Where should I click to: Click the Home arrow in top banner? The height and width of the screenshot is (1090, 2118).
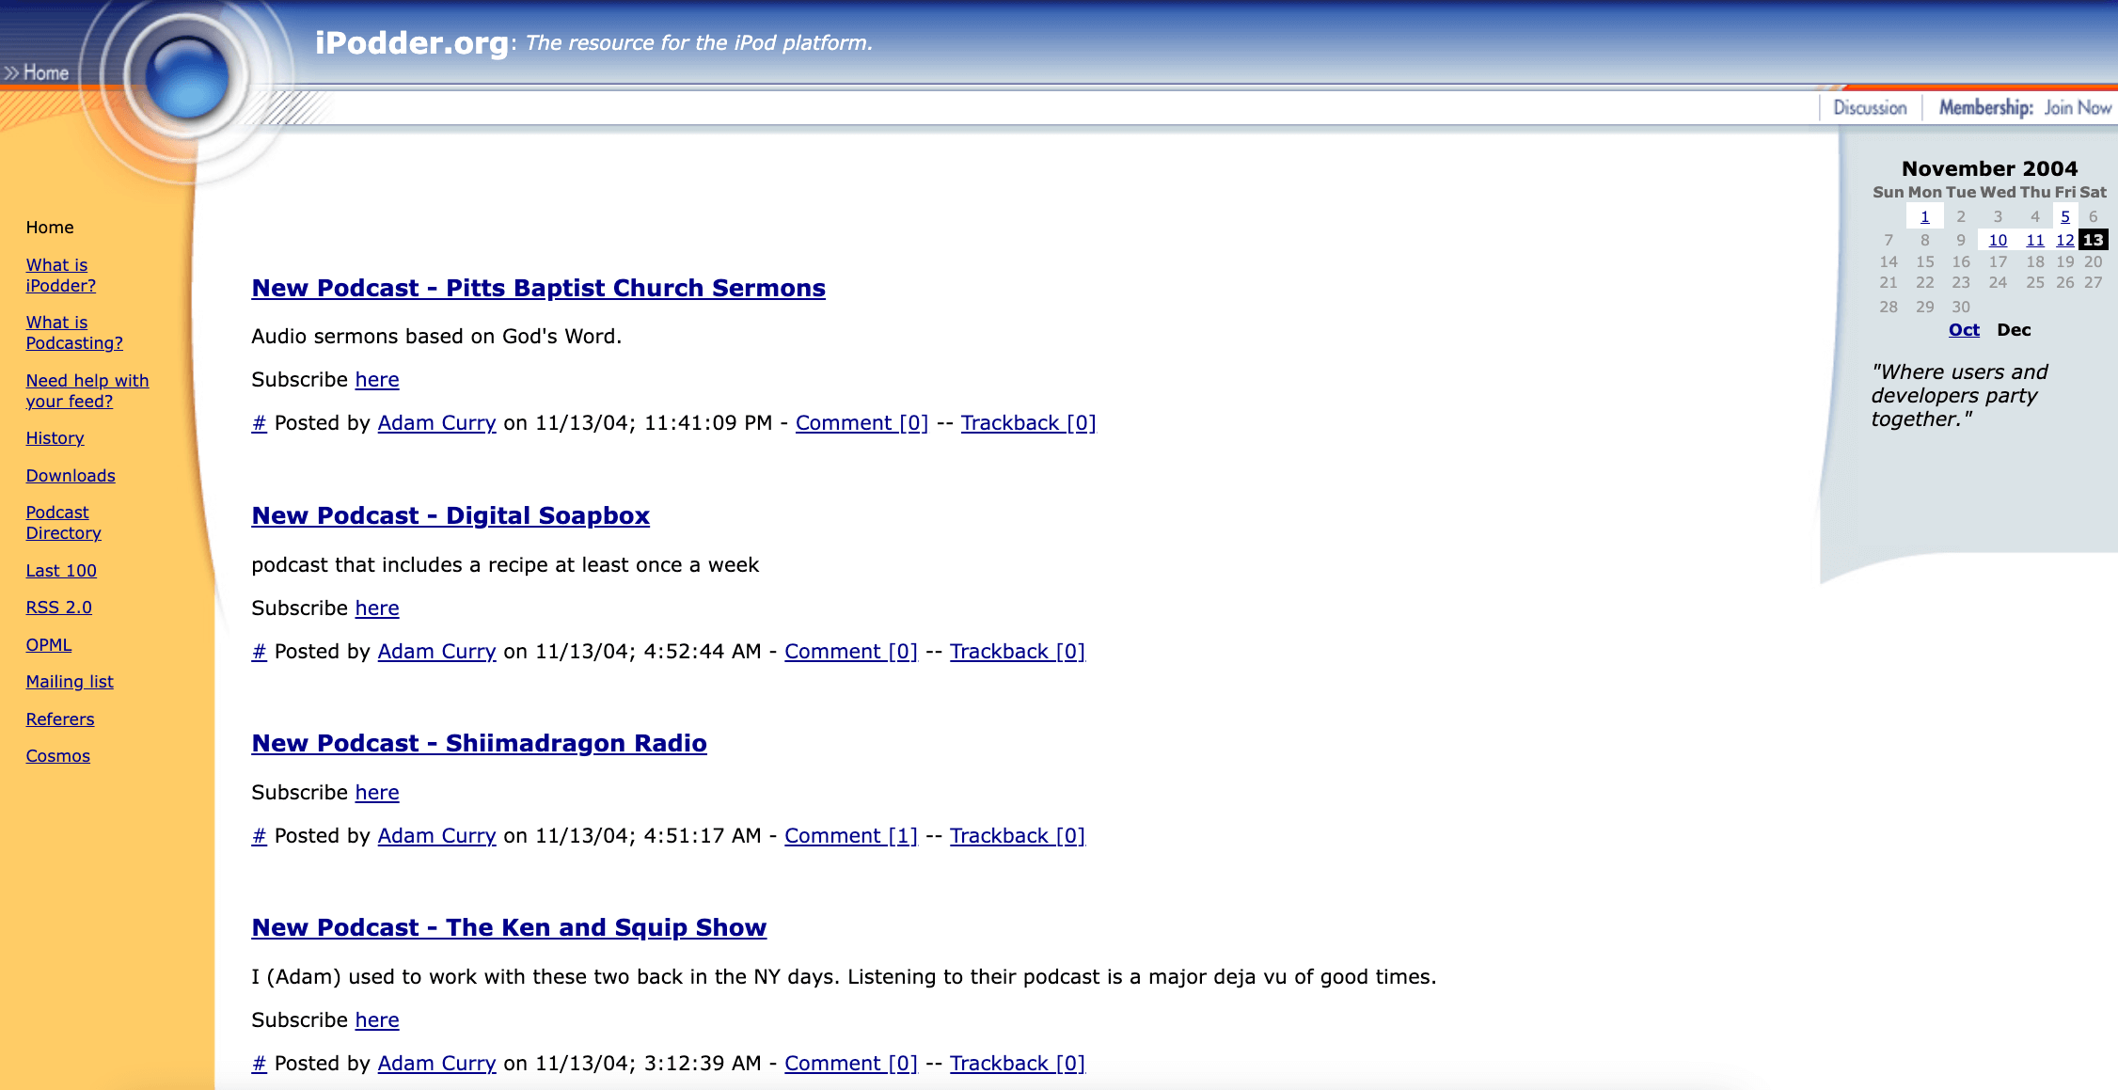(36, 72)
